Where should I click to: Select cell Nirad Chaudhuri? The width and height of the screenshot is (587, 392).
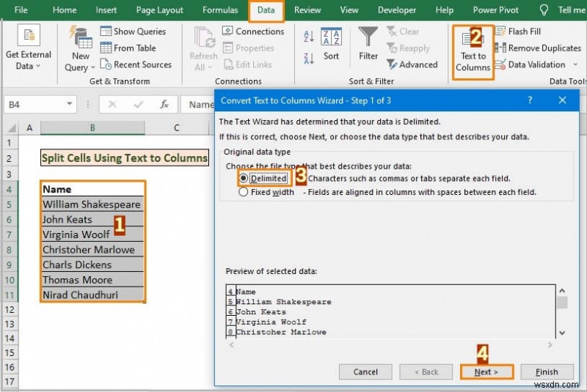click(x=92, y=295)
